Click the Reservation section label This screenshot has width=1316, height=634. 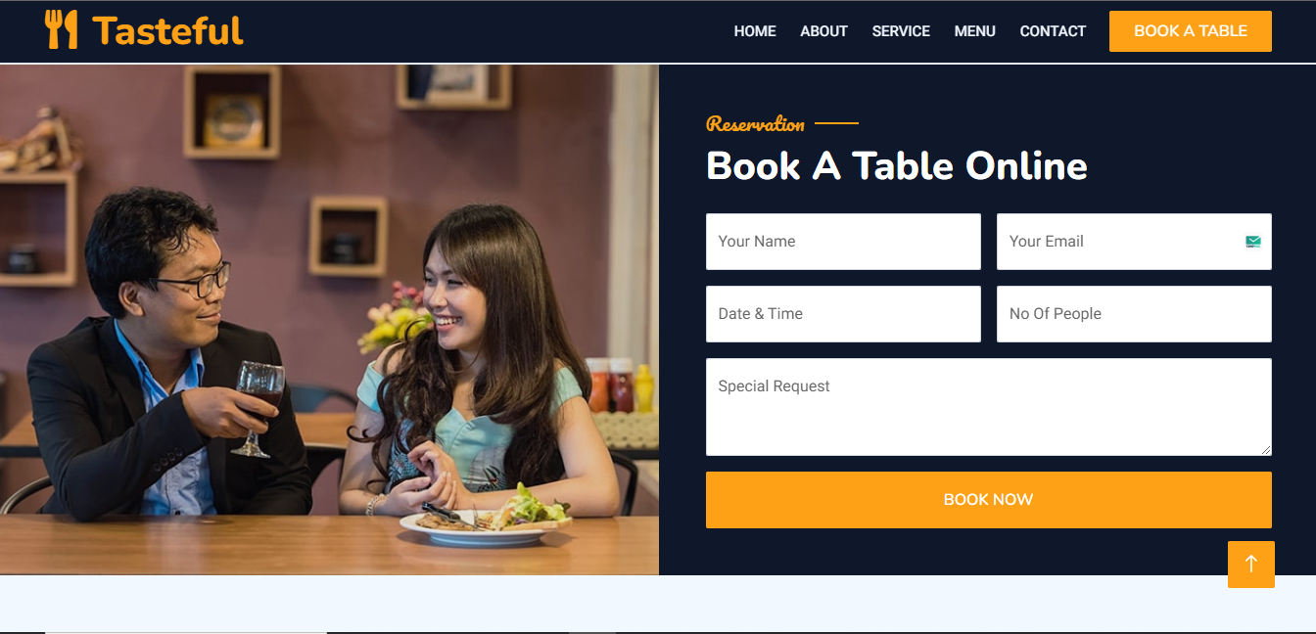click(x=755, y=124)
